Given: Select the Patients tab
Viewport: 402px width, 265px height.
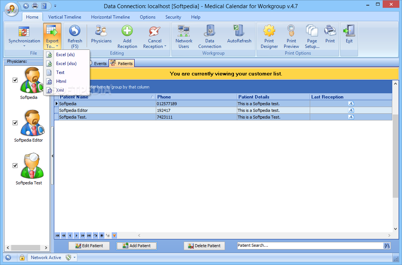Looking at the screenshot, I should [122, 63].
